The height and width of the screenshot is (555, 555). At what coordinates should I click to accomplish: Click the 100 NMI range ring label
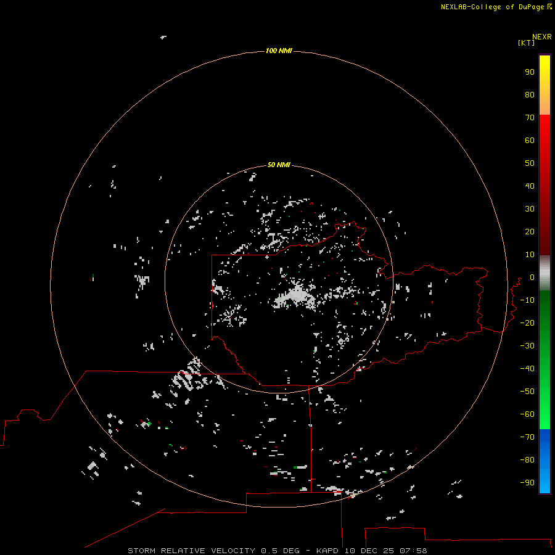[x=279, y=51]
